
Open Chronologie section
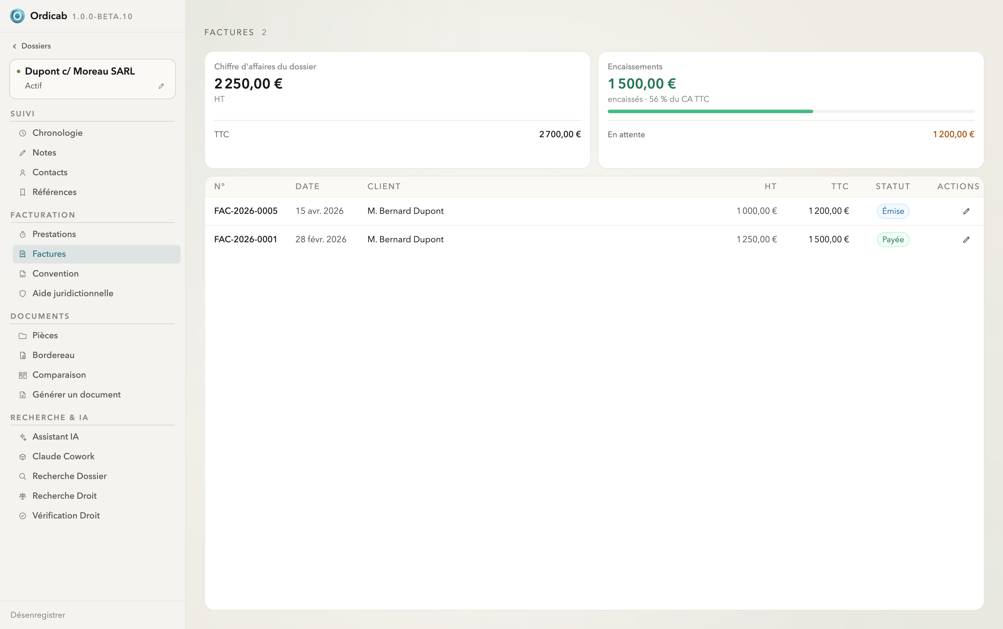97,133
